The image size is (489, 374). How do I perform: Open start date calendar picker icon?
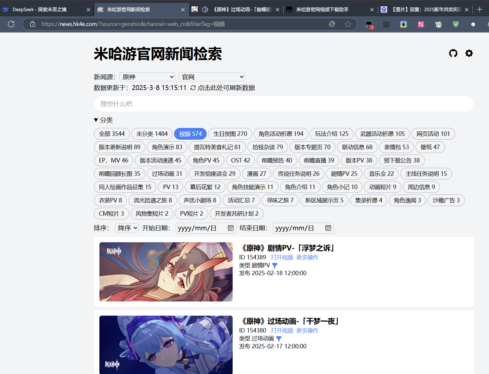(231, 228)
